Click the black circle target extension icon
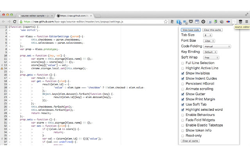The height and width of the screenshot is (156, 250). pyautogui.click(x=203, y=22)
